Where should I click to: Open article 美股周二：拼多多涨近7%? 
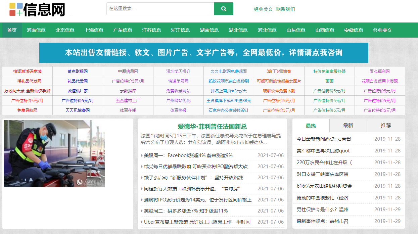click(186, 211)
